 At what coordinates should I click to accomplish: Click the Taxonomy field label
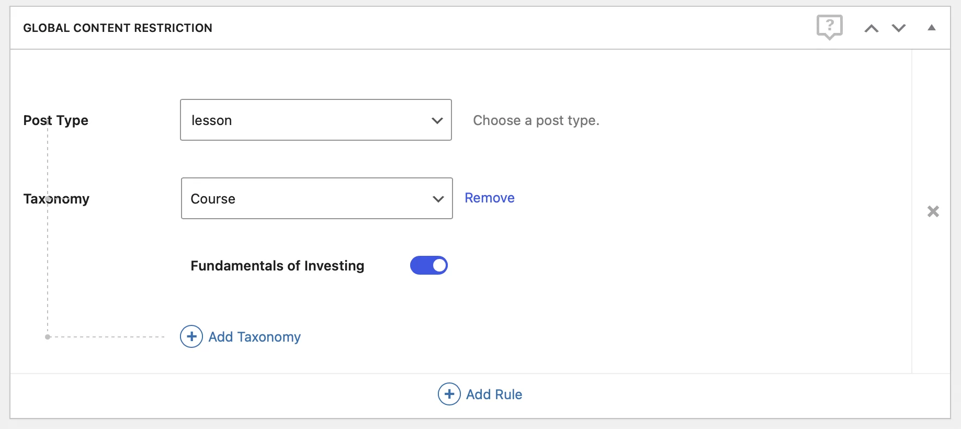pyautogui.click(x=56, y=199)
